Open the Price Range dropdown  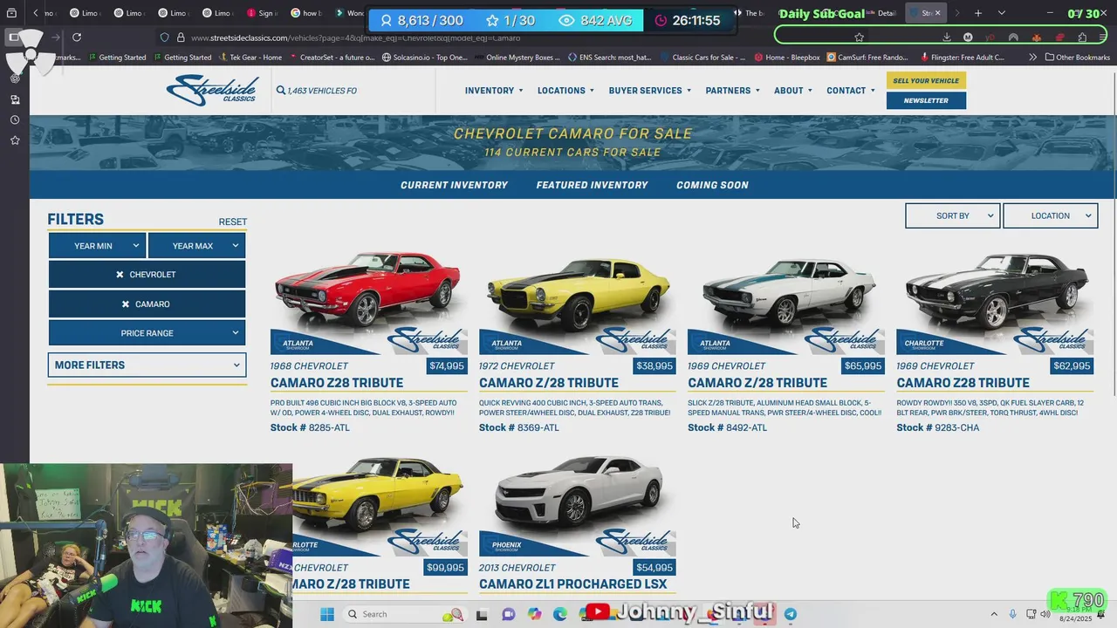[147, 333]
